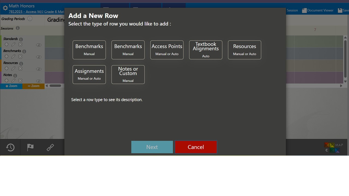Select the Access Points row type

point(167,50)
